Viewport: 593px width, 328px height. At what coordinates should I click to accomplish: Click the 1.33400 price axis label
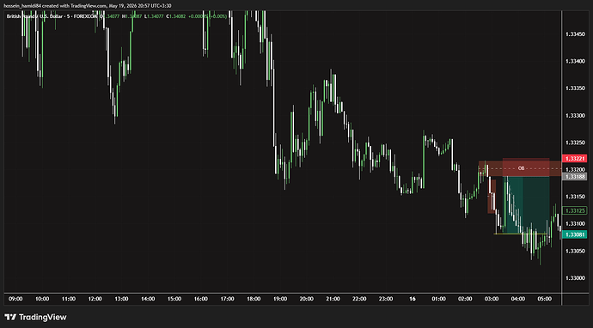(x=574, y=61)
